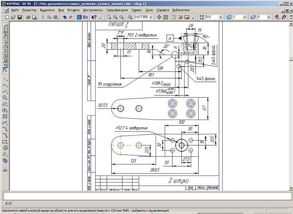Expand the grid step 5.0 dropdown

click(x=220, y=17)
